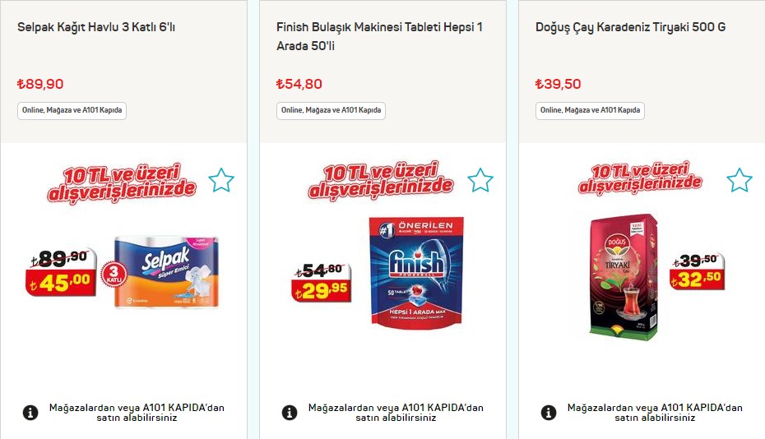Open Finish Bulaşık Makinesi Tableti title
This screenshot has height=439, width=765.
click(379, 36)
